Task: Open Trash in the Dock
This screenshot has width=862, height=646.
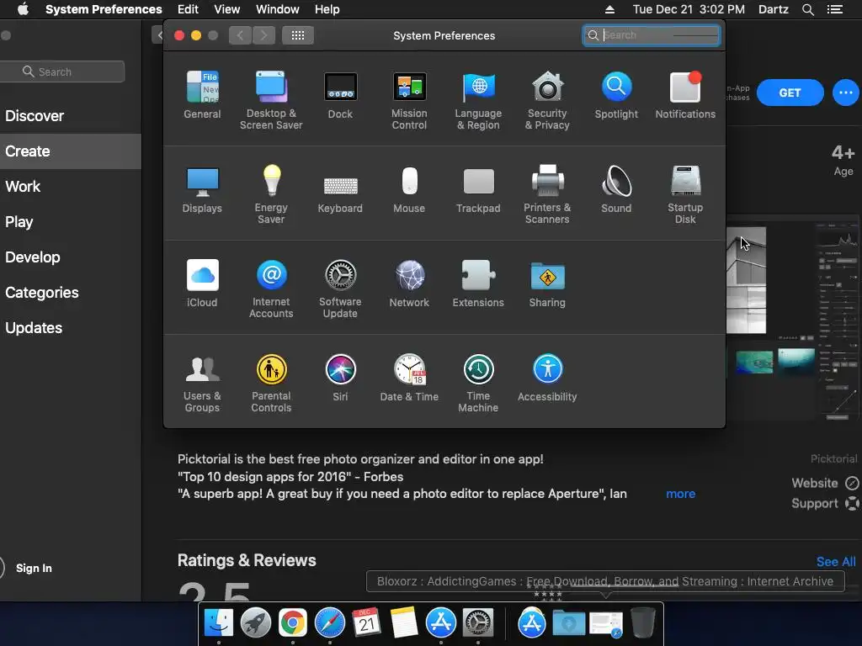Action: [x=642, y=622]
